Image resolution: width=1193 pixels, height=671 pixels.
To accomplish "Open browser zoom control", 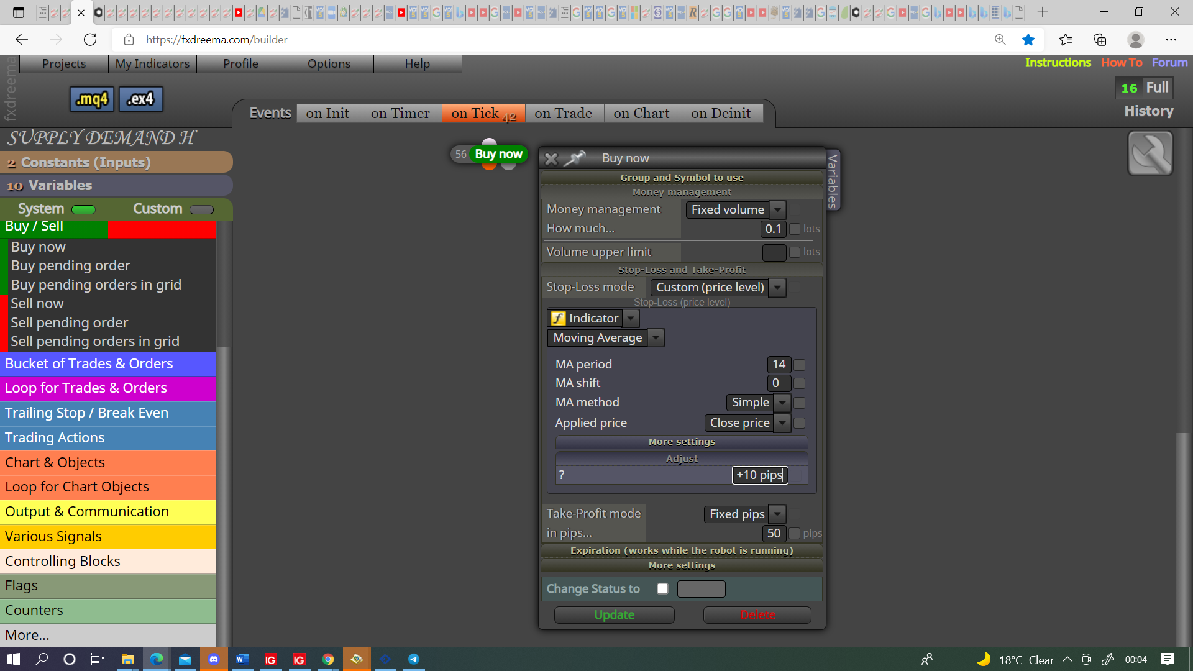I will click(1000, 40).
